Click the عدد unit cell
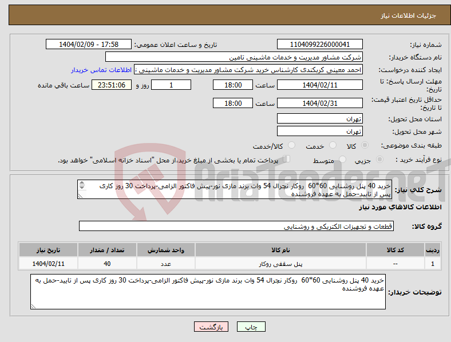 click(166, 264)
